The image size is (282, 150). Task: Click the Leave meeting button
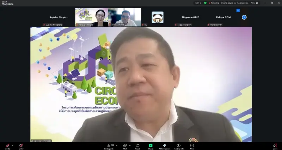pyautogui.click(x=275, y=146)
